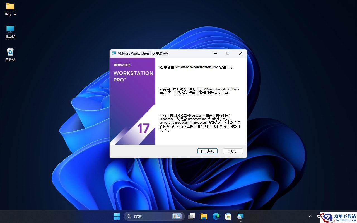Expand the system tray hidden icons chevron
This screenshot has height=223, width=357.
tap(310, 216)
